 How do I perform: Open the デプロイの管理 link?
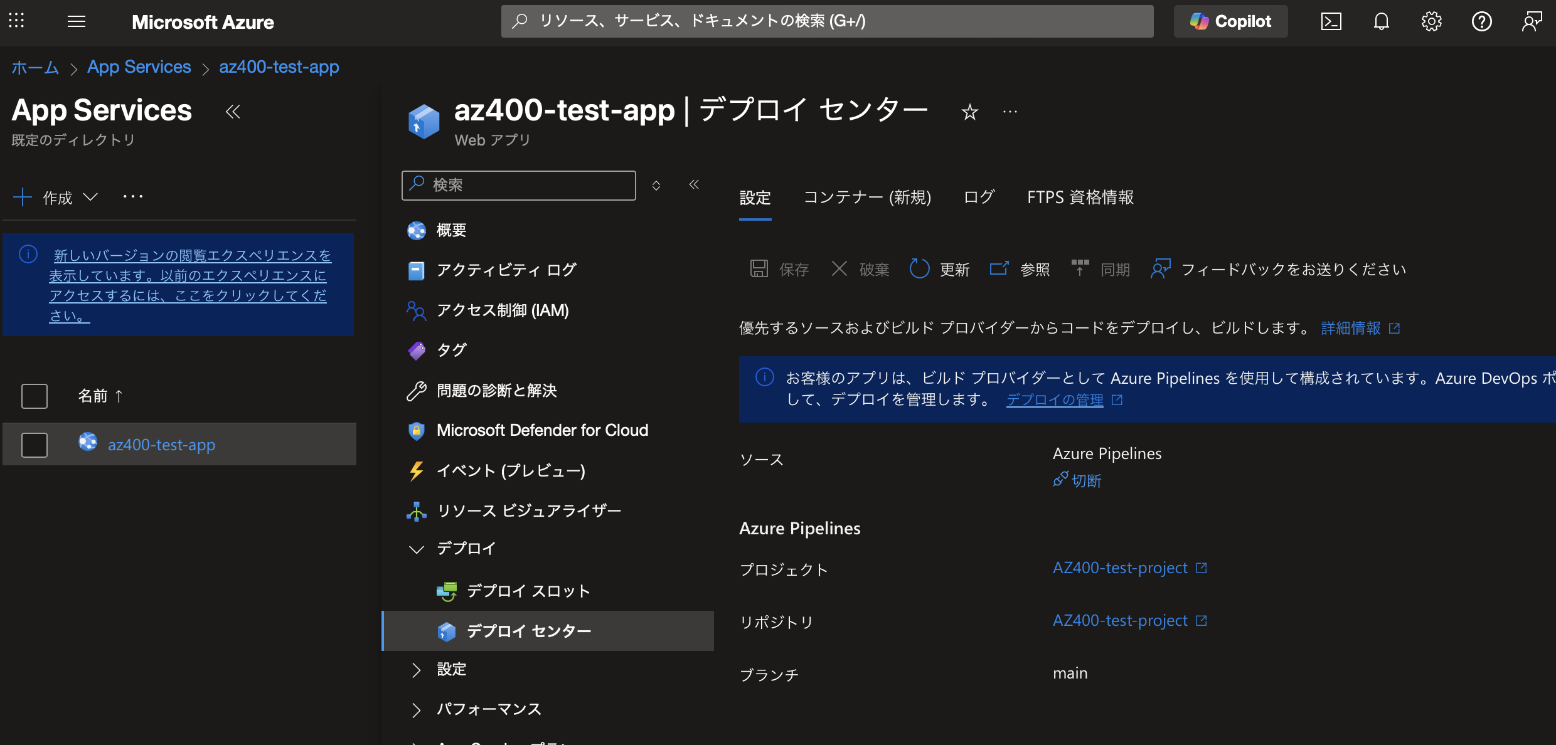pyautogui.click(x=1055, y=400)
